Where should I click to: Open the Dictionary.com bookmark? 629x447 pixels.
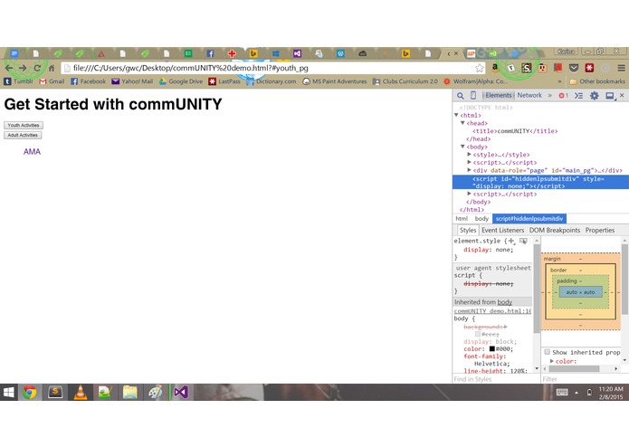(272, 81)
